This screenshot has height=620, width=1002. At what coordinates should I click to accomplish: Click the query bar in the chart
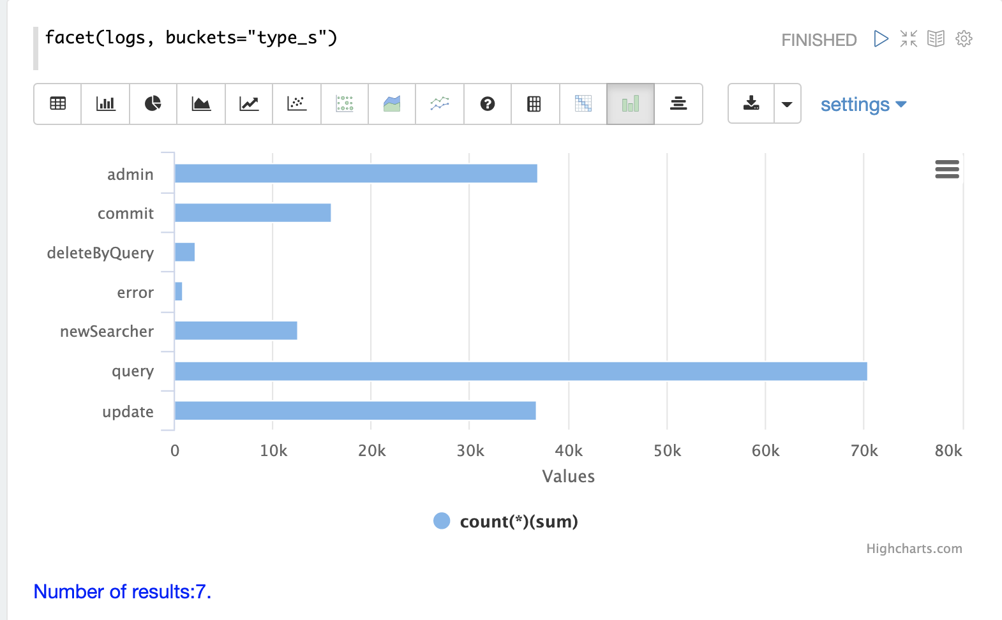pyautogui.click(x=520, y=371)
